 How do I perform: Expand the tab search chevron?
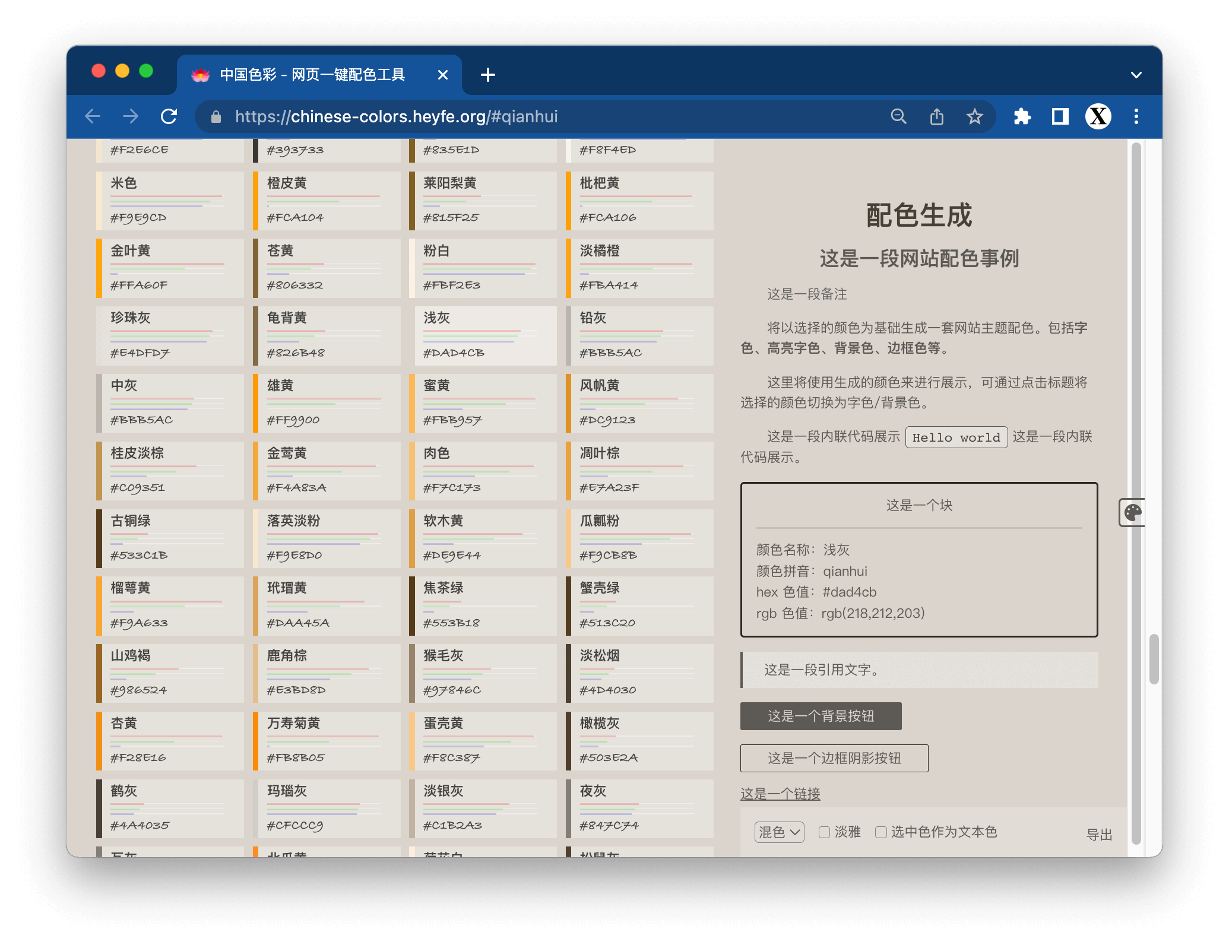(x=1136, y=75)
